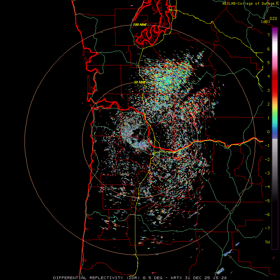
Task: Click the 4 value on color scale
Action: click(268, 77)
